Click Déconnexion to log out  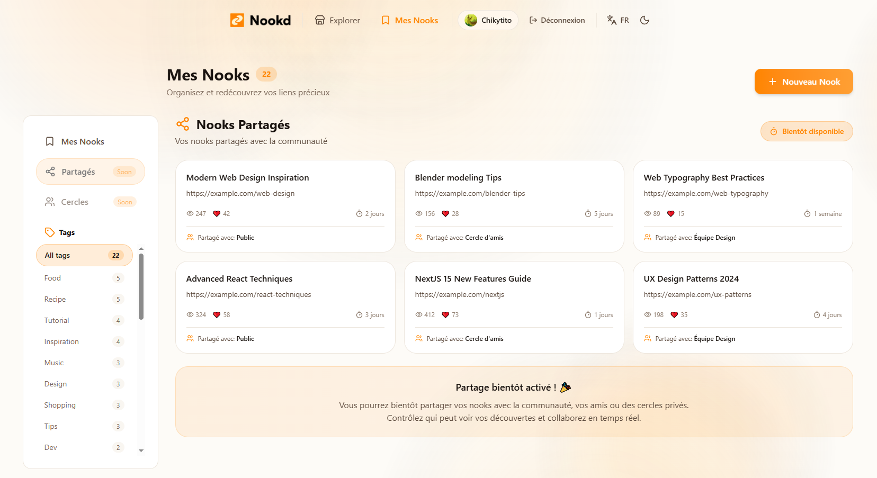click(x=557, y=20)
